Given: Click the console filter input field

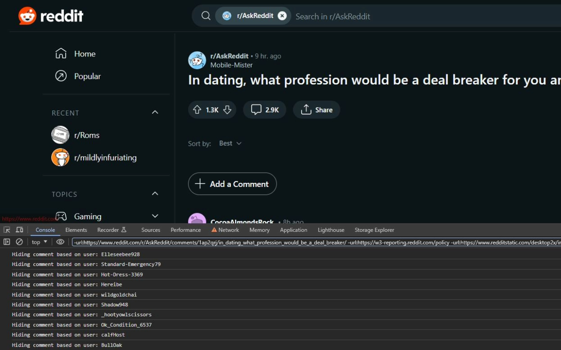Looking at the screenshot, I should [316, 242].
